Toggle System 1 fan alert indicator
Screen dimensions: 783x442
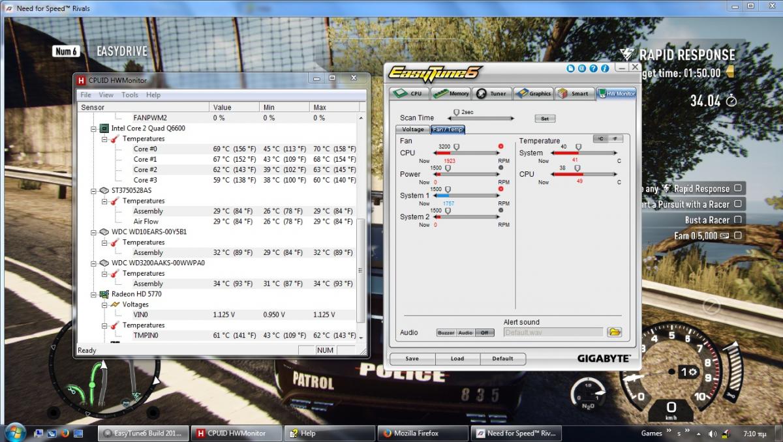click(500, 189)
